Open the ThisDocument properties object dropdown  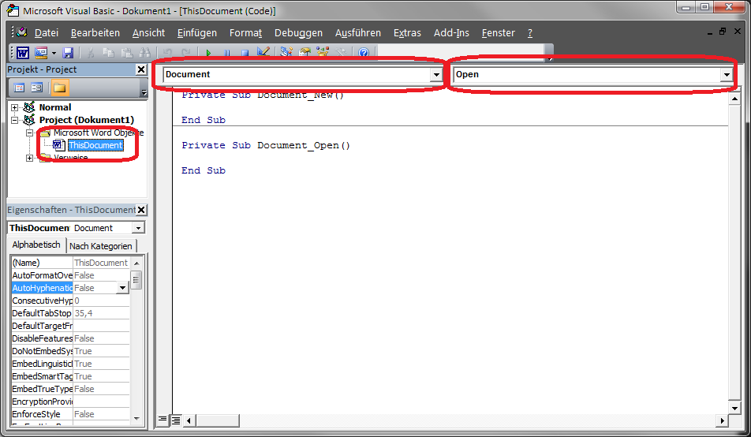point(138,228)
